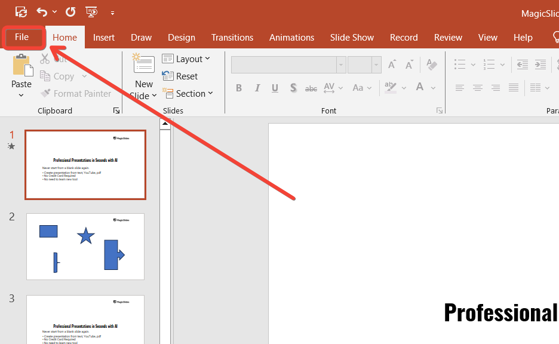Click the Center text alignment icon
559x344 pixels.
pyautogui.click(x=478, y=88)
